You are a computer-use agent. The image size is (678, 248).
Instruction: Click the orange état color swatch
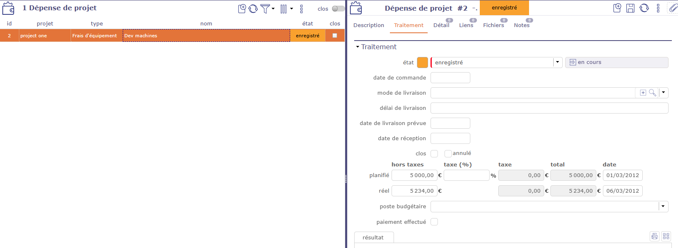pos(422,63)
